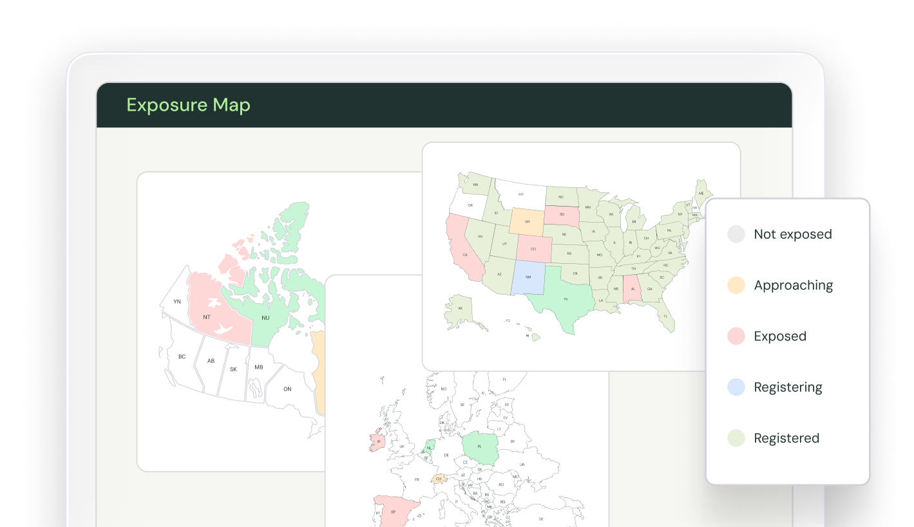Select Alaska on the US map

(x=461, y=309)
